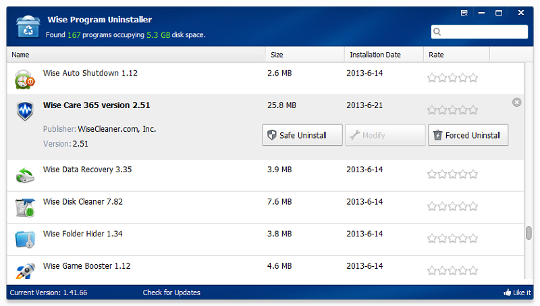
Task: Sort list by Size column header
Action: (277, 55)
